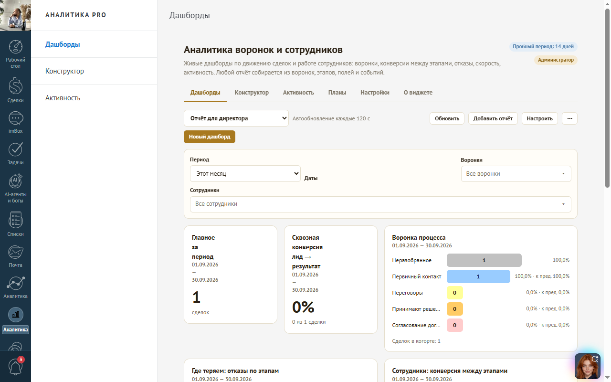The width and height of the screenshot is (611, 382).
Task: Open Аналитика line-graph icon in sidebar
Action: 16,283
